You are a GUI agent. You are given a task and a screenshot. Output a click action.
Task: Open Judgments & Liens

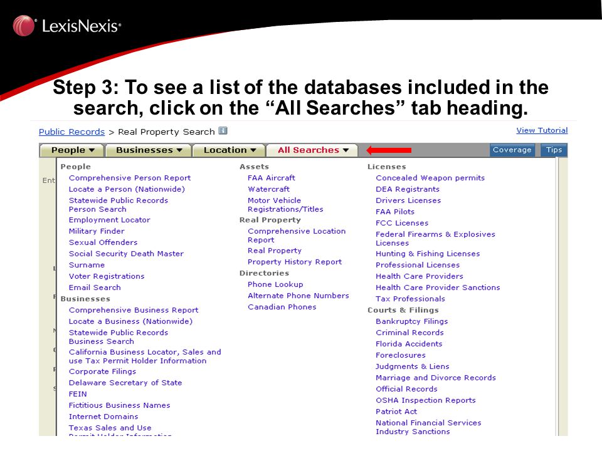point(413,366)
